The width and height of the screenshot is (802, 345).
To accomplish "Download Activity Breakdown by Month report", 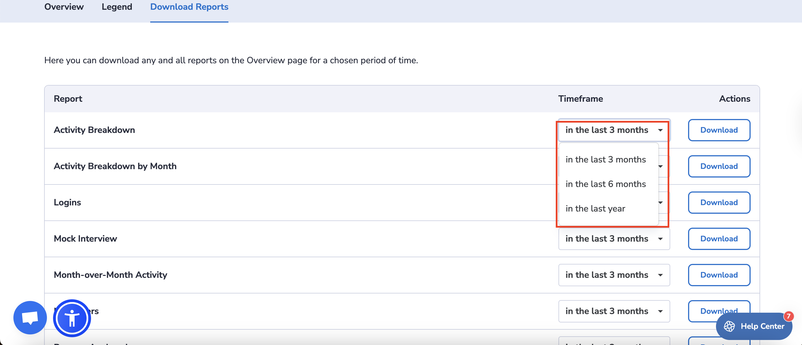I will coord(719,166).
